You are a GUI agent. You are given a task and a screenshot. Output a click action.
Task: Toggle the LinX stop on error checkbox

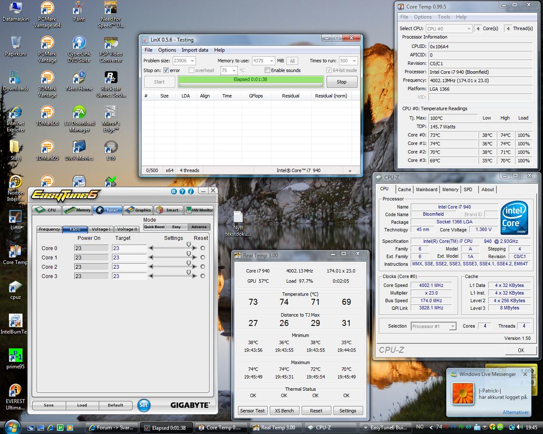[x=166, y=70]
